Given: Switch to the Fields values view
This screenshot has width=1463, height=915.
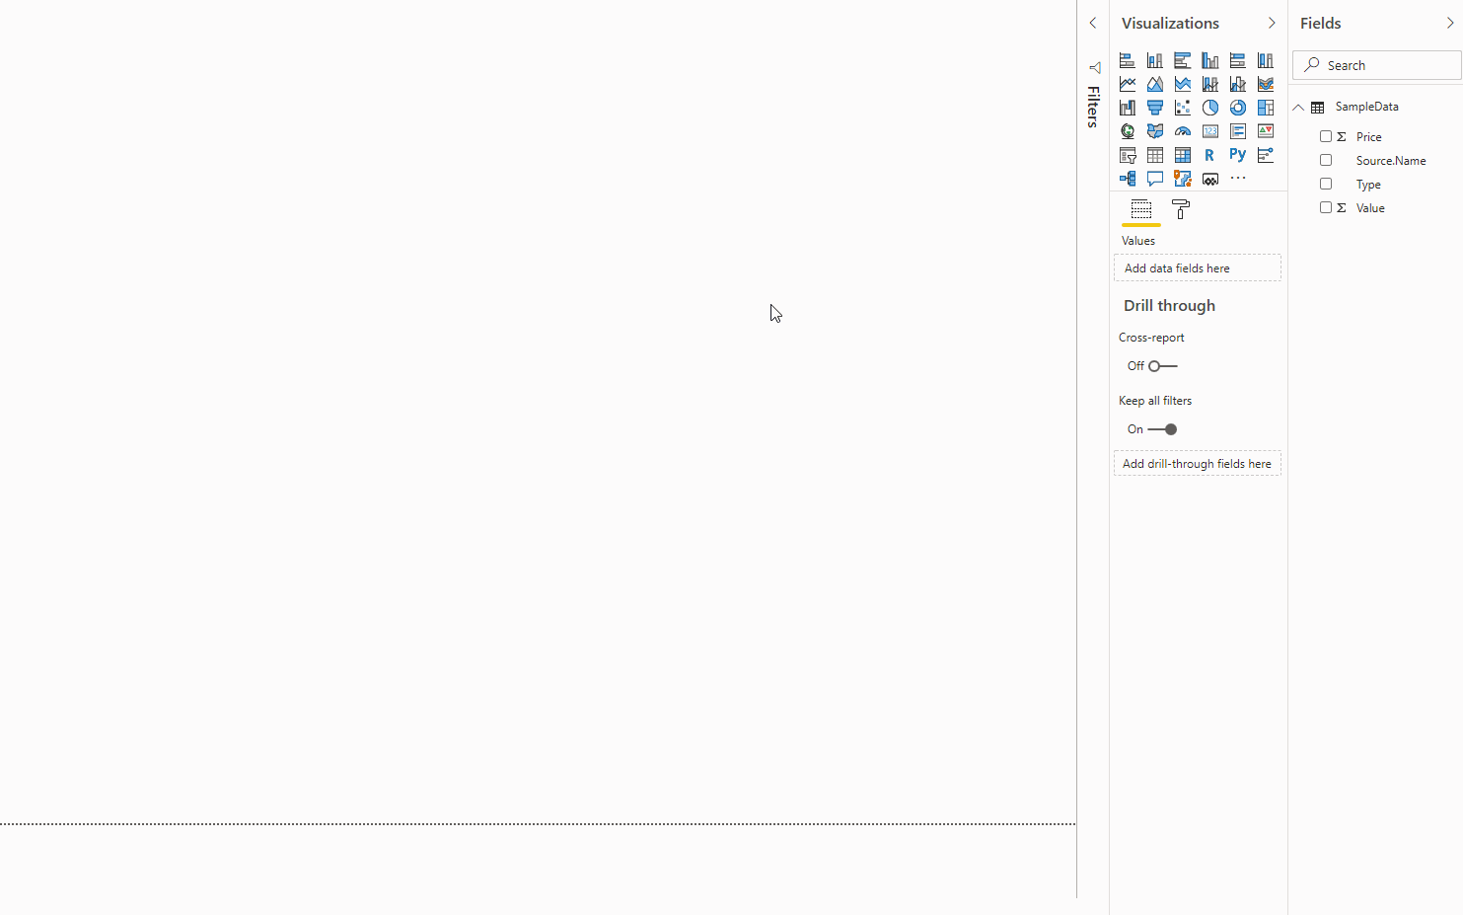Looking at the screenshot, I should coord(1140,209).
